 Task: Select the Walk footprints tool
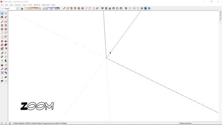pos(2,81)
